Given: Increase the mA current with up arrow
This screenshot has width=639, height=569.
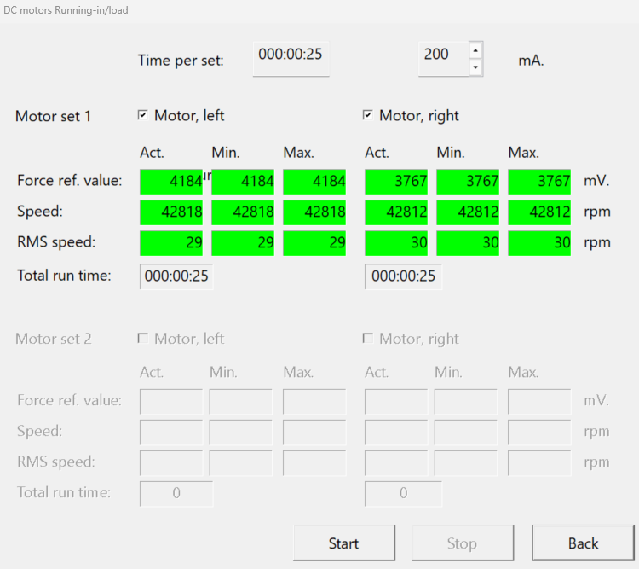Looking at the screenshot, I should 475,50.
